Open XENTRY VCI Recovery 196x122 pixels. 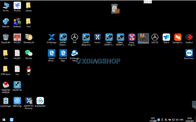[28, 103]
